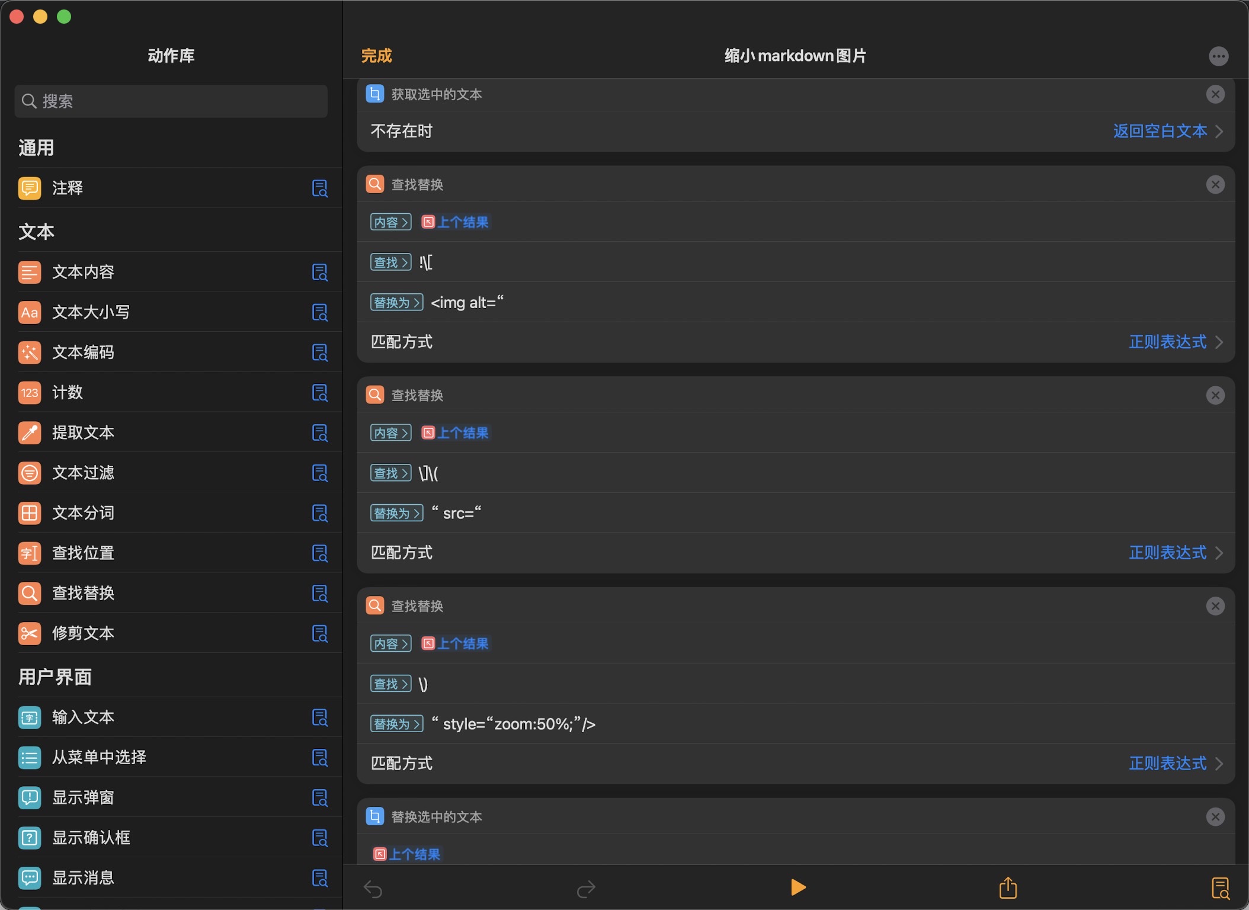This screenshot has height=910, width=1249.
Task: Select the 显示消息 bubble icon
Action: click(30, 878)
